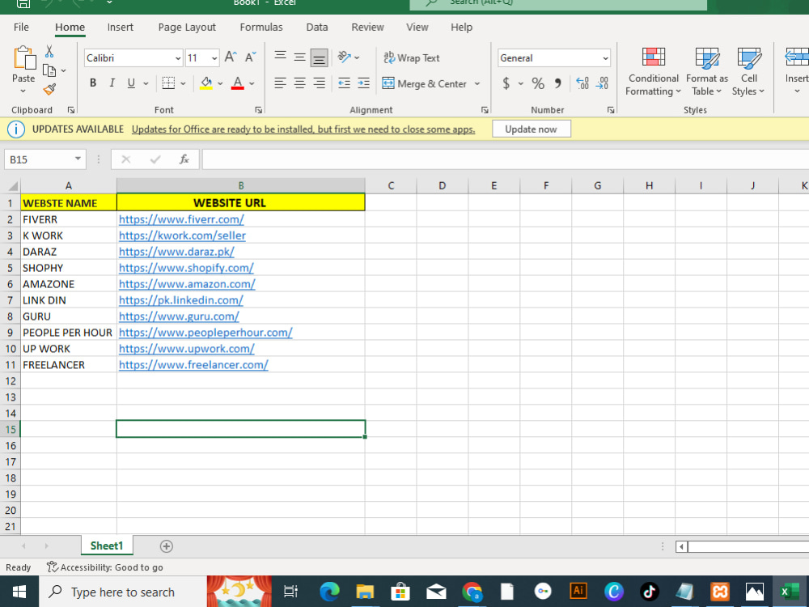
Task: Add a new sheet with plus icon
Action: point(166,546)
